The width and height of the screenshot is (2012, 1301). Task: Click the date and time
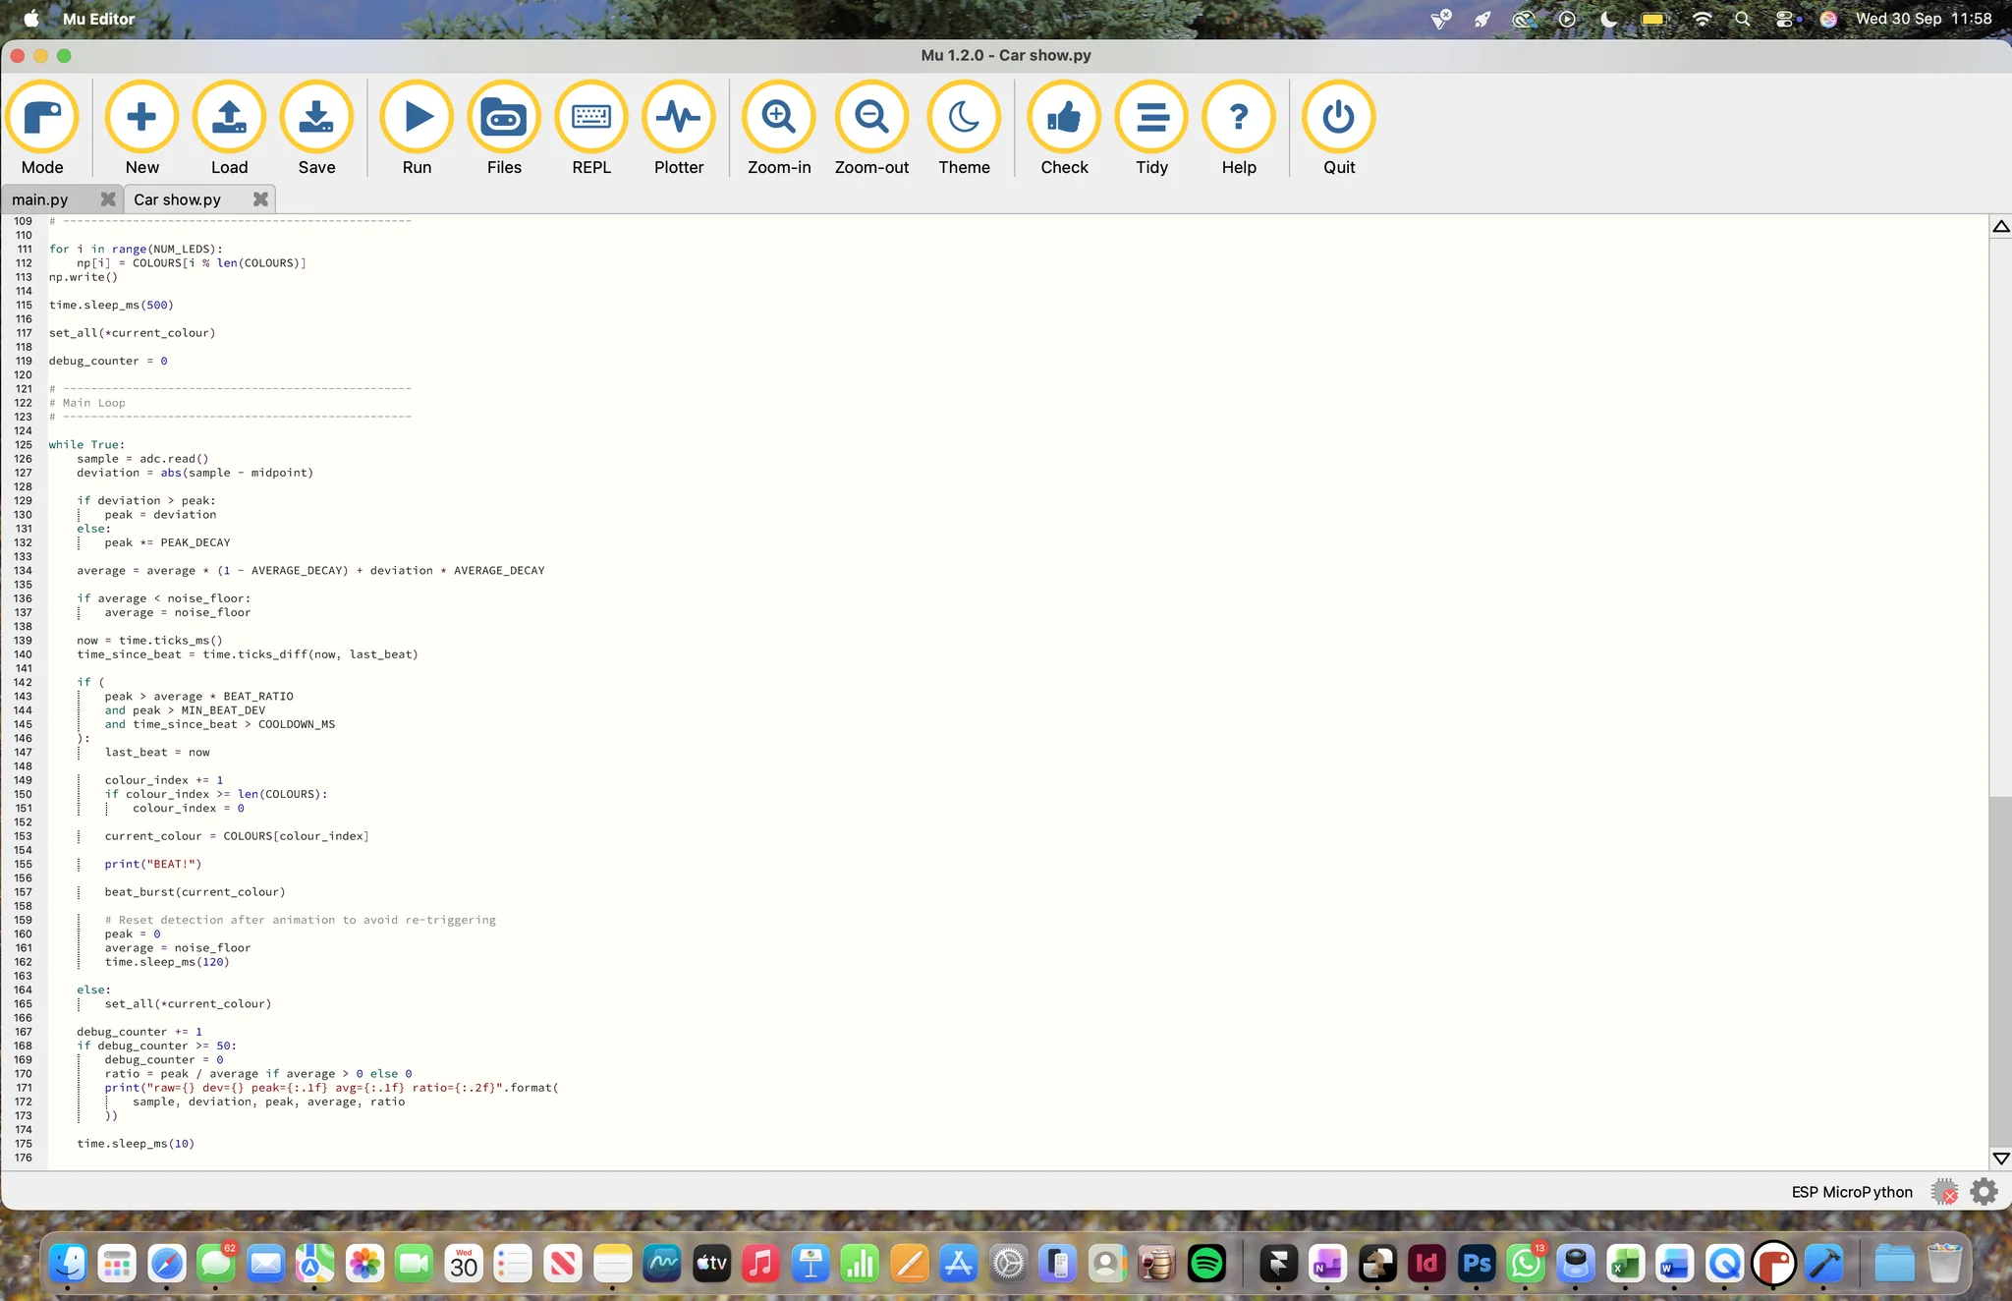coord(1924,19)
